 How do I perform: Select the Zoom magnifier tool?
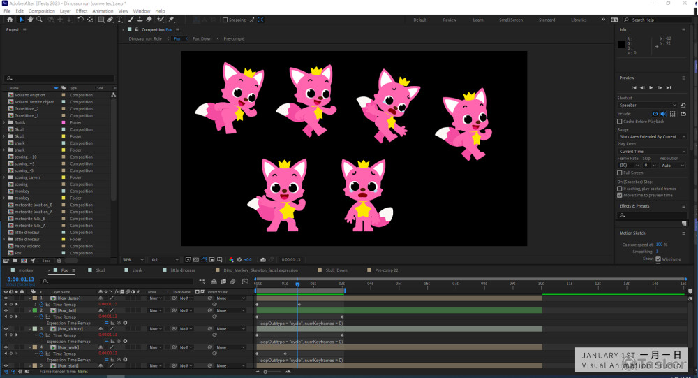click(40, 20)
